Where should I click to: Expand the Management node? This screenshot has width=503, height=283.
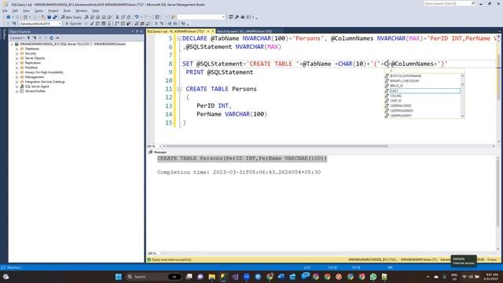(x=17, y=77)
